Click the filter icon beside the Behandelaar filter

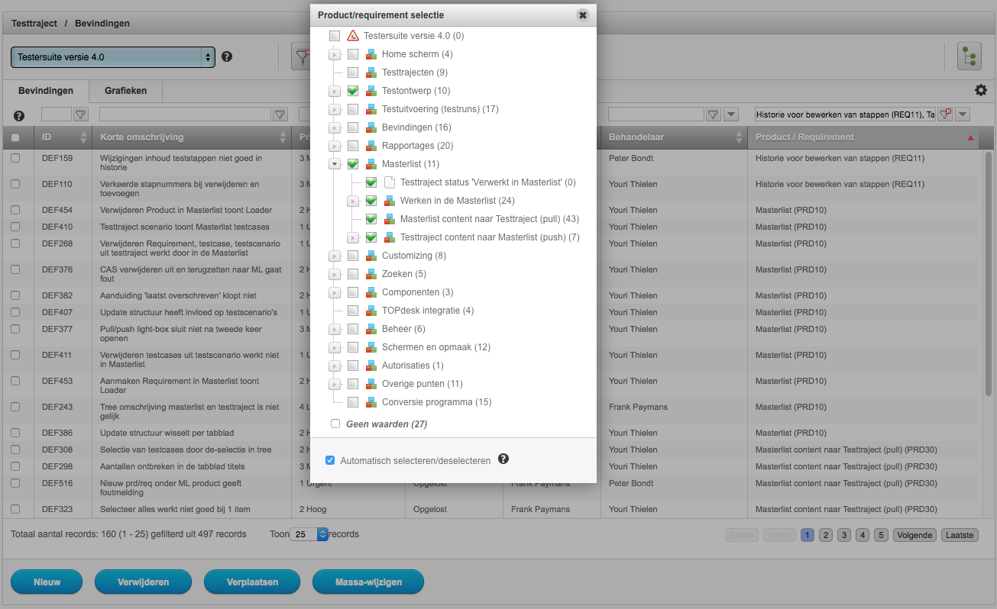(x=713, y=114)
